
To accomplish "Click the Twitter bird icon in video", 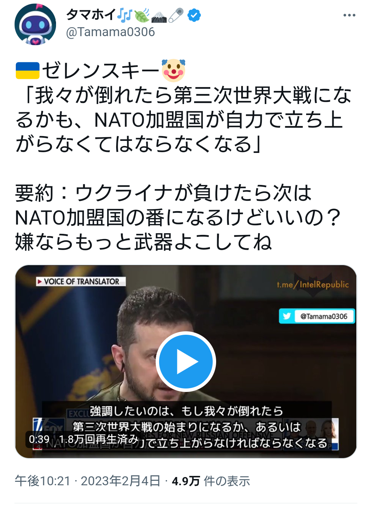I will coord(287,316).
